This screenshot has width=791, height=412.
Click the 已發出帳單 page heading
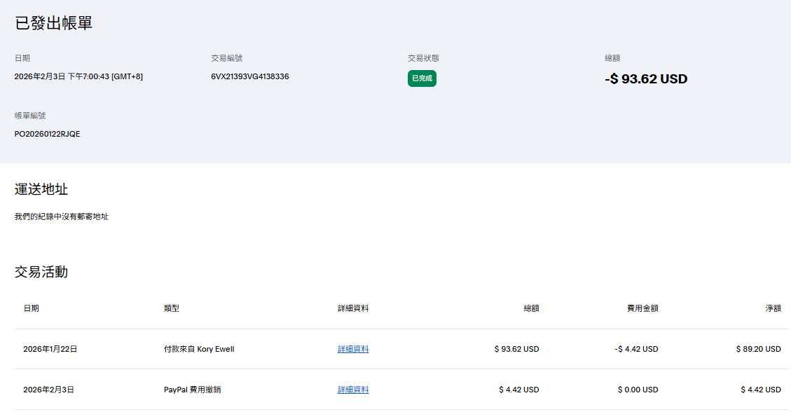(53, 23)
